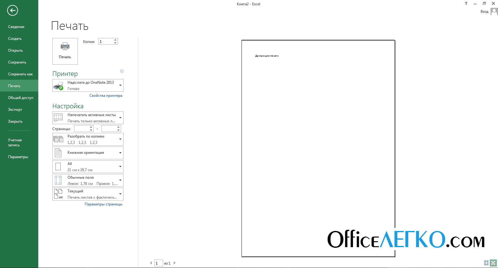This screenshot has width=498, height=268.
Task: Open printer info icon next to Принтер
Action: click(x=122, y=71)
